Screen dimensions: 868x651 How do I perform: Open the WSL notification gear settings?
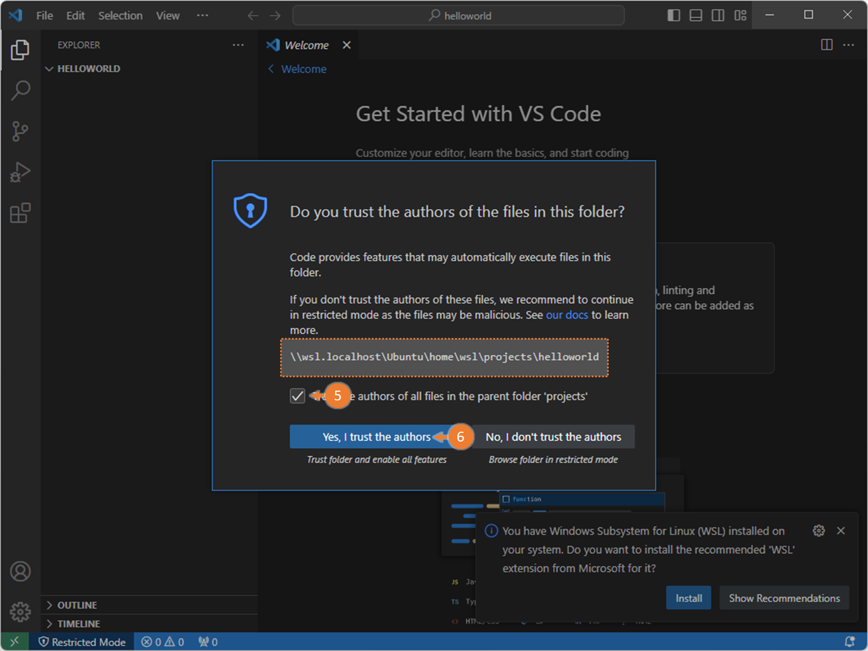819,531
